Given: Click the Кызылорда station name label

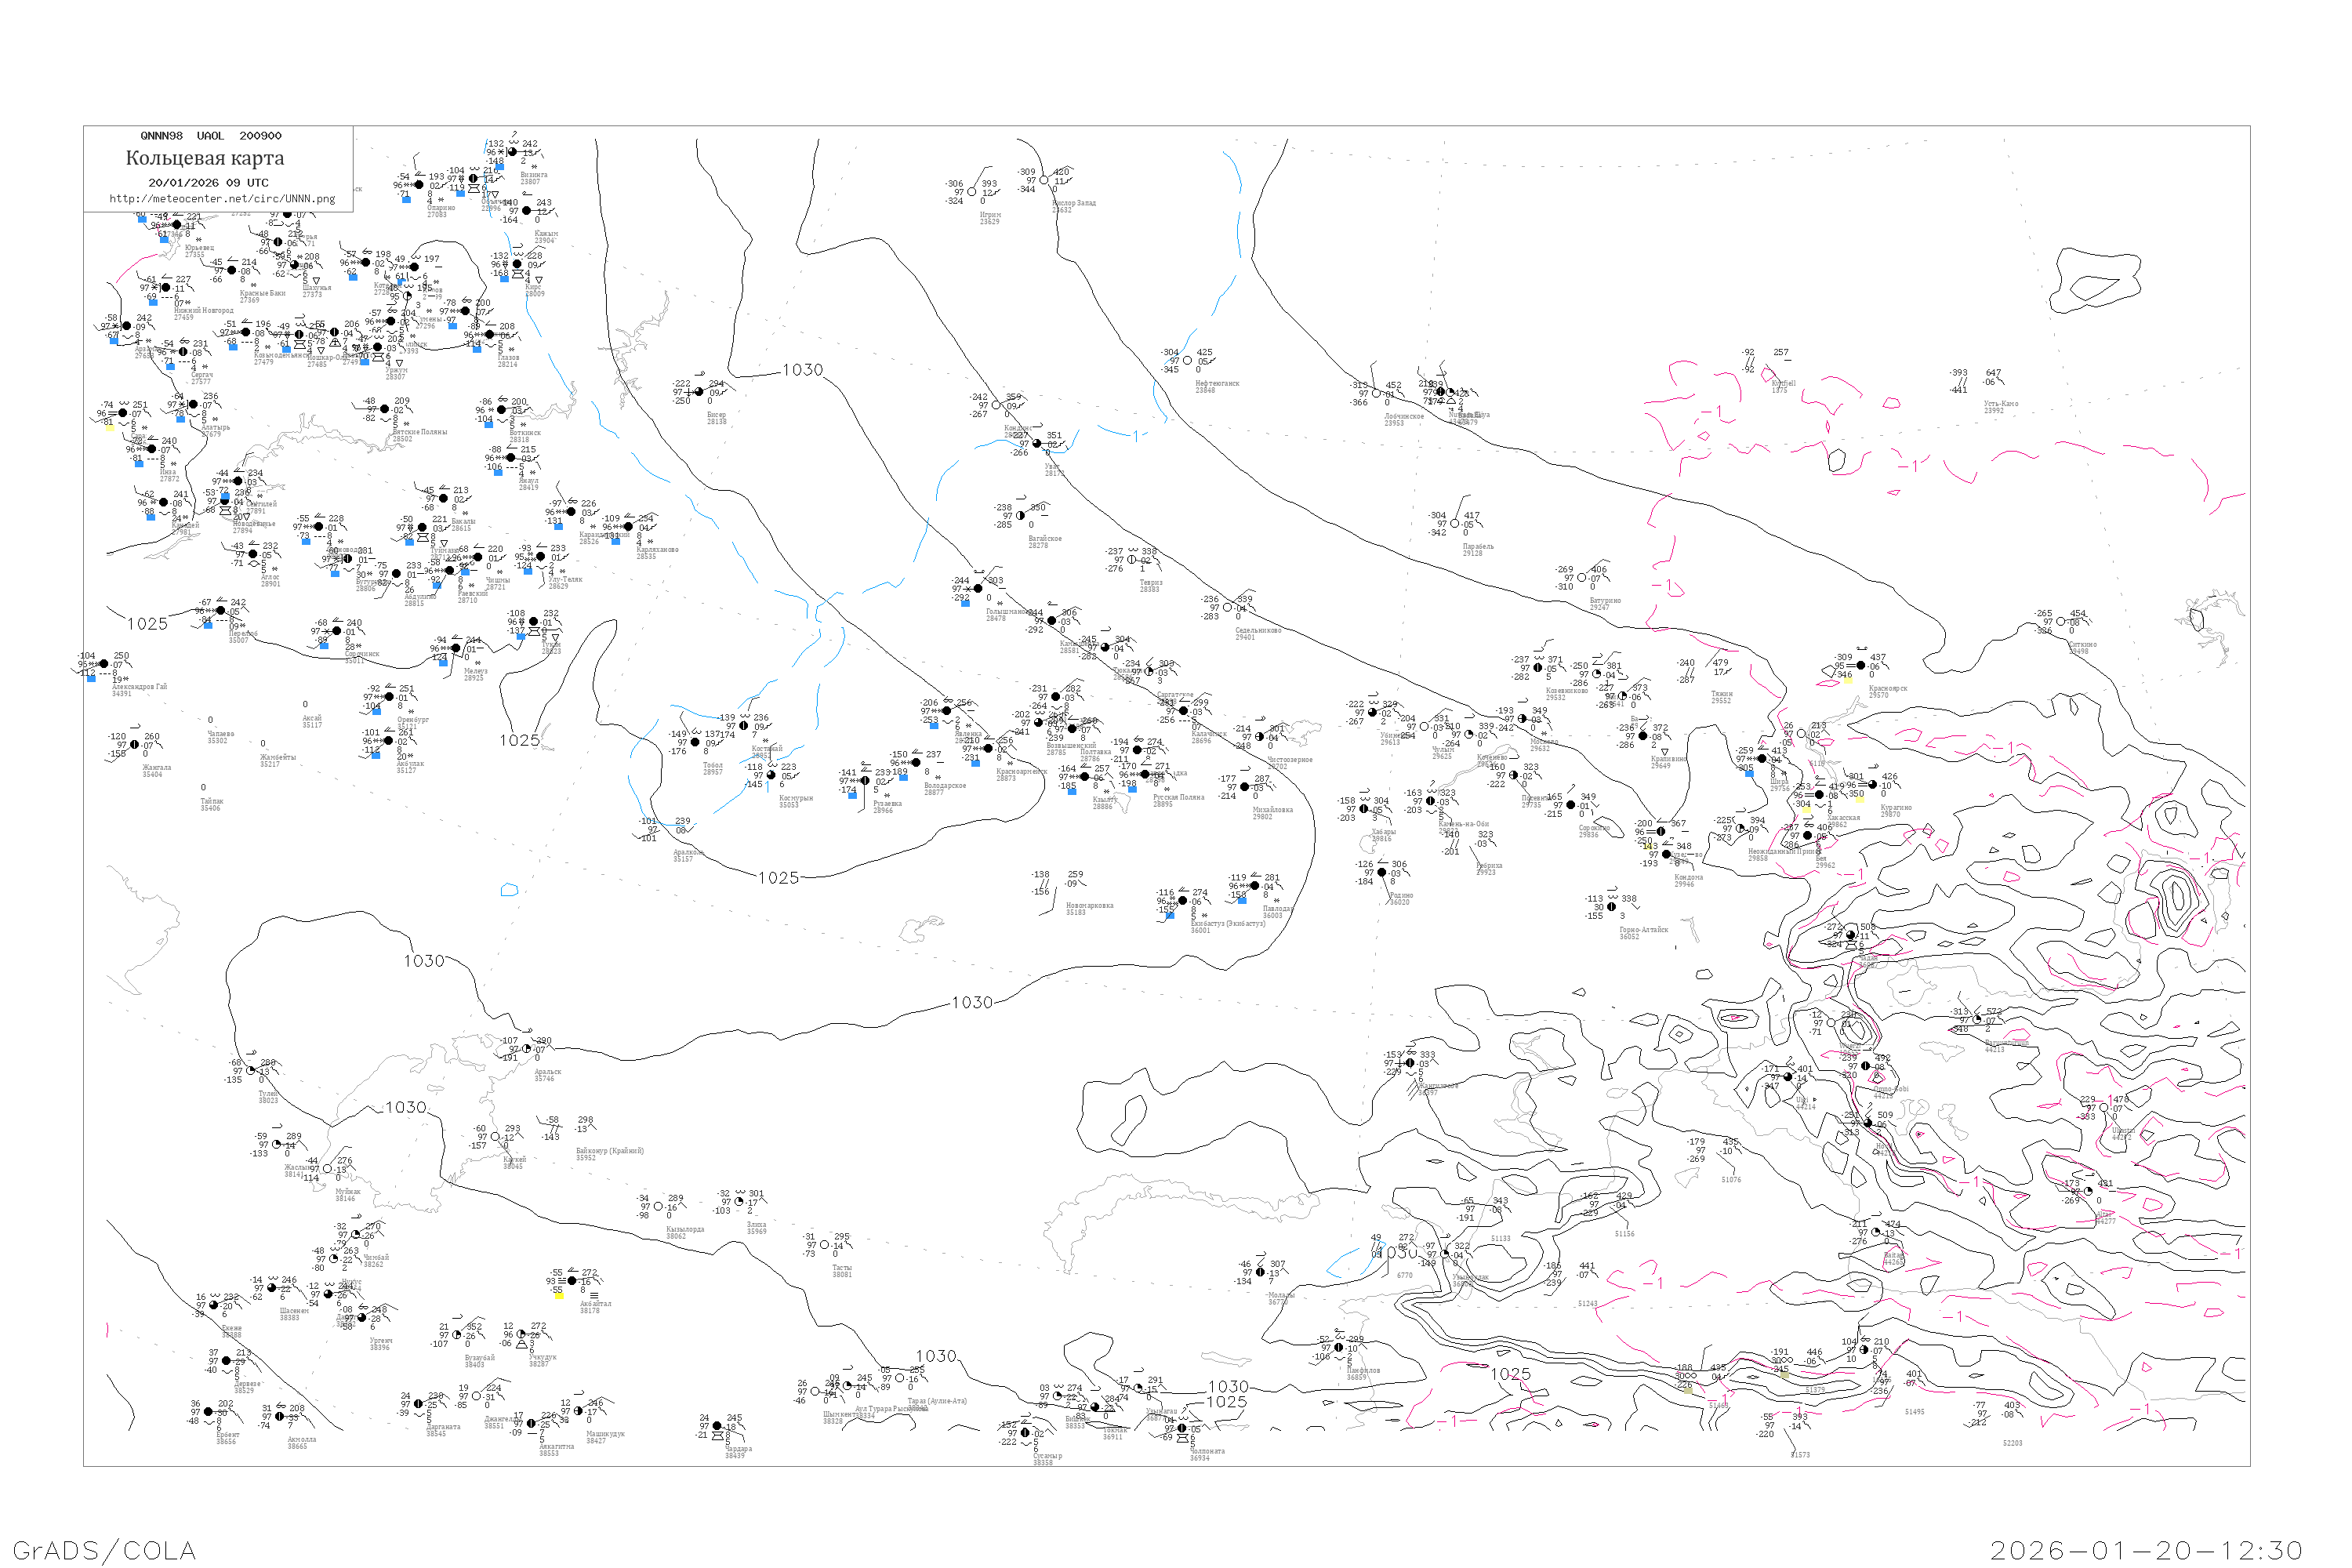Looking at the screenshot, I should coord(685,1229).
